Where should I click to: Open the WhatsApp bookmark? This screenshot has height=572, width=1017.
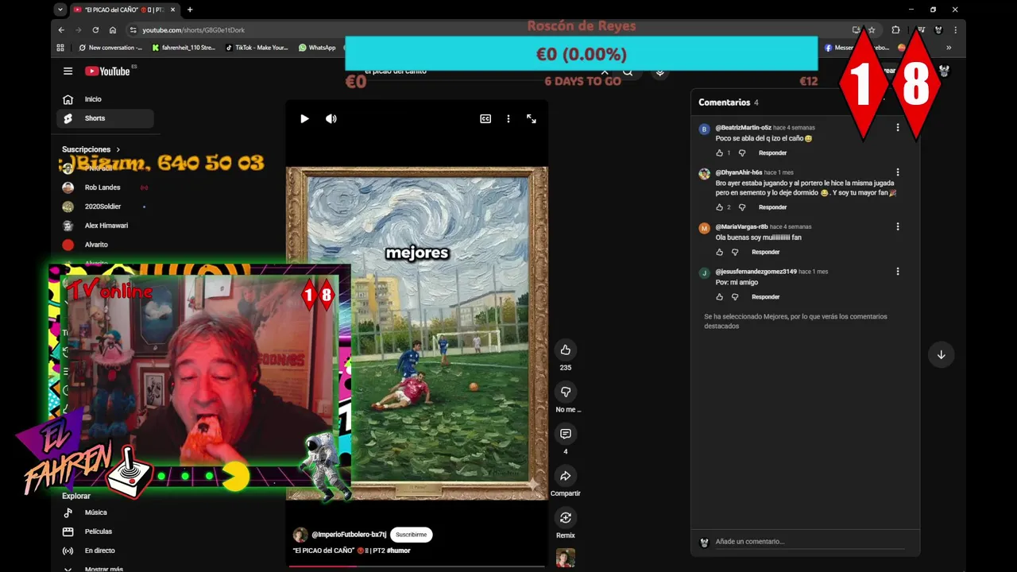317,48
